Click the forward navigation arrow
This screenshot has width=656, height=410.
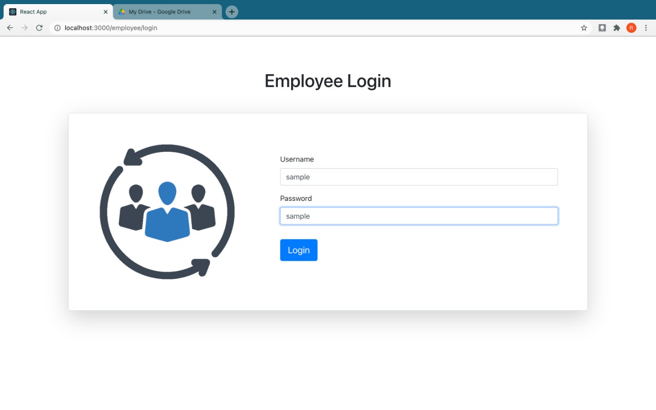tap(24, 28)
